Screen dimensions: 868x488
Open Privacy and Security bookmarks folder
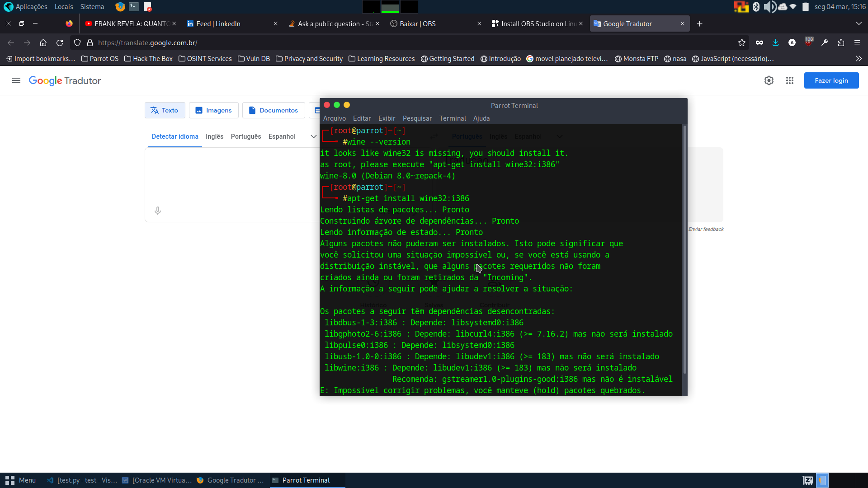click(x=309, y=59)
